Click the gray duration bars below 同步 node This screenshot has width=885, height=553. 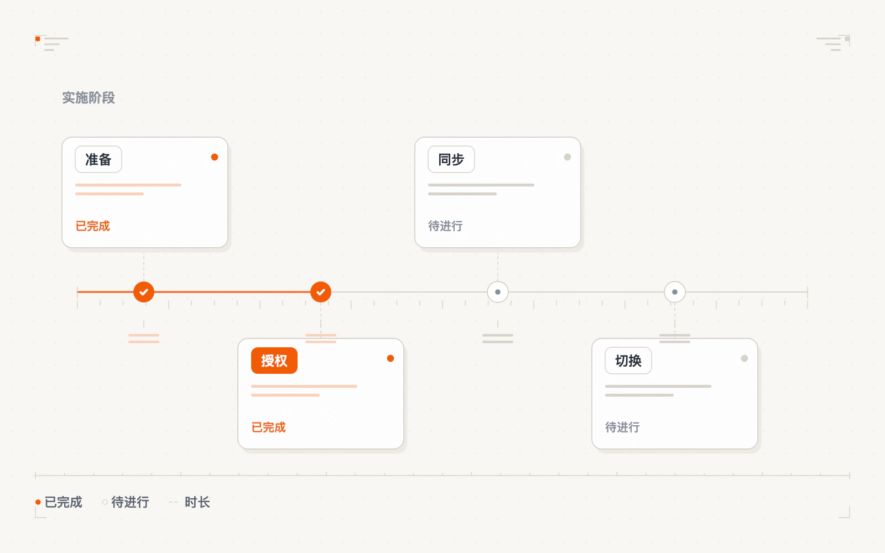tap(498, 338)
